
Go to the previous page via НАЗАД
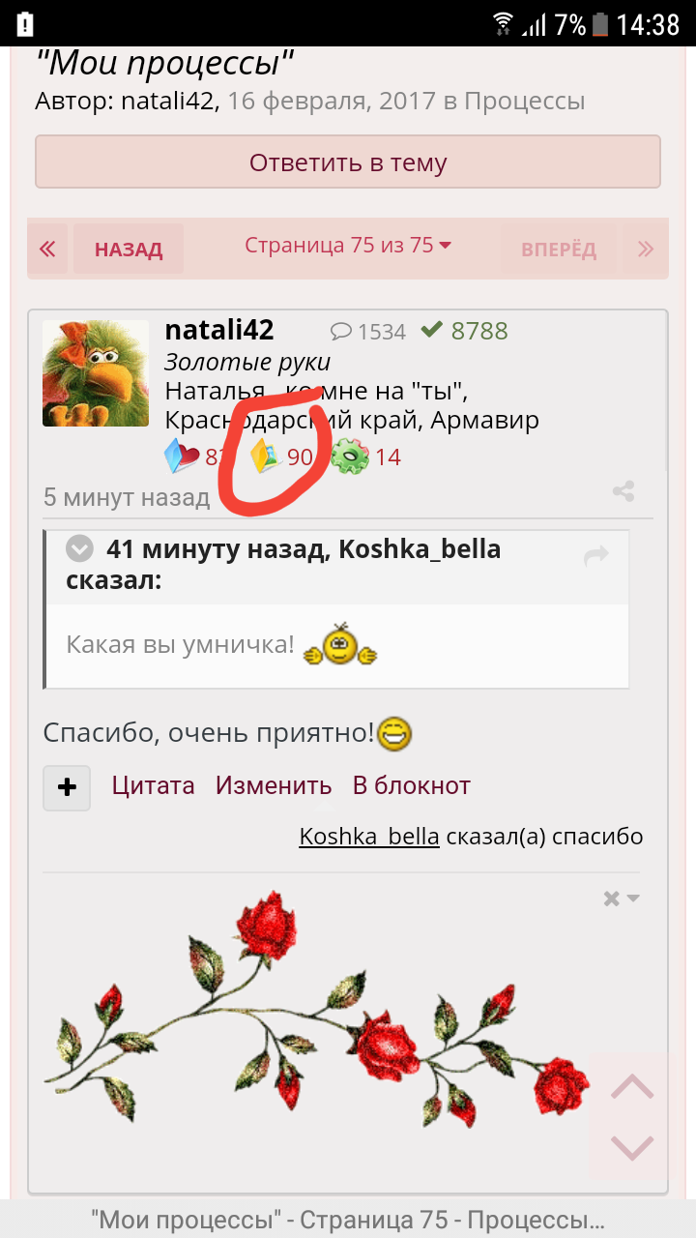click(x=129, y=250)
